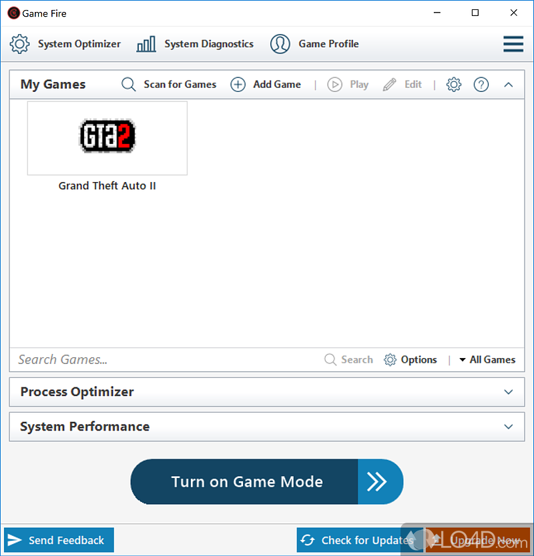534x556 pixels.
Task: Click the Game Profile user icon
Action: tap(280, 44)
